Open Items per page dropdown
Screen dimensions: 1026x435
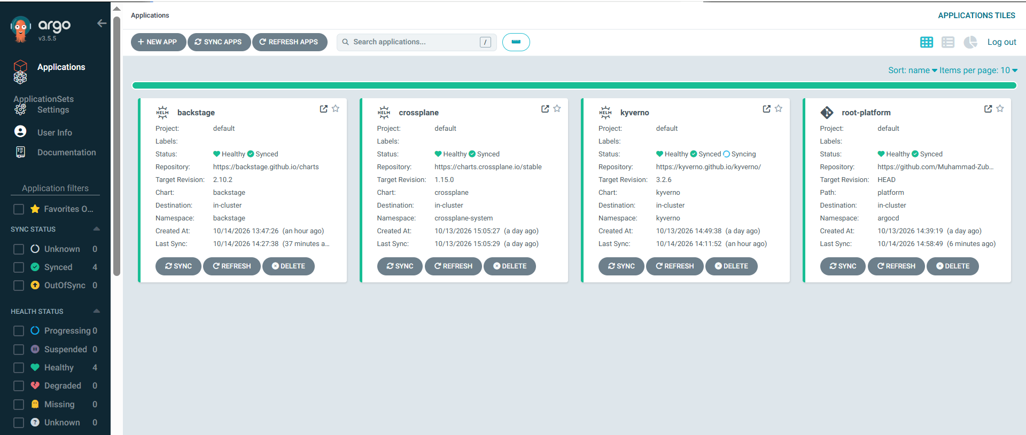point(978,70)
